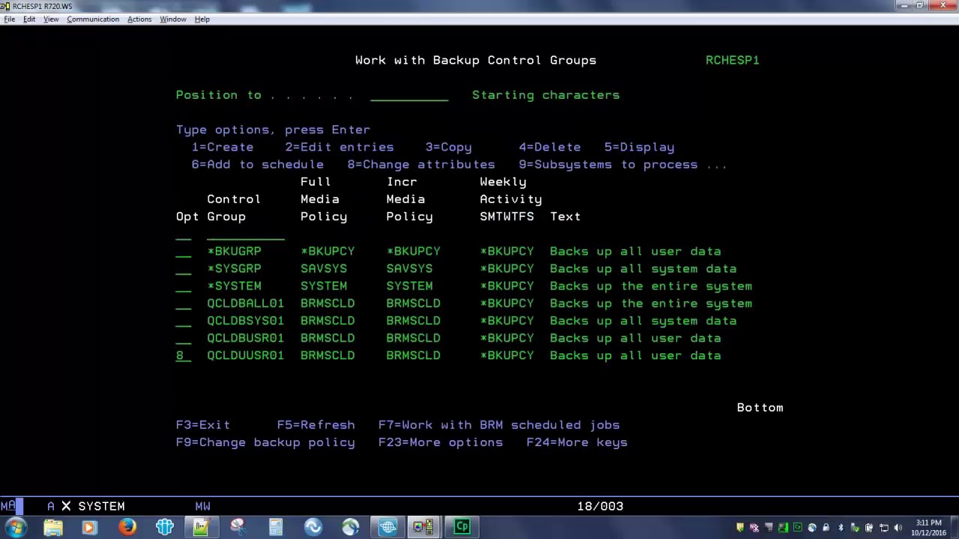Launch Windows Media Player from taskbar
This screenshot has height=539, width=959.
pyautogui.click(x=89, y=527)
